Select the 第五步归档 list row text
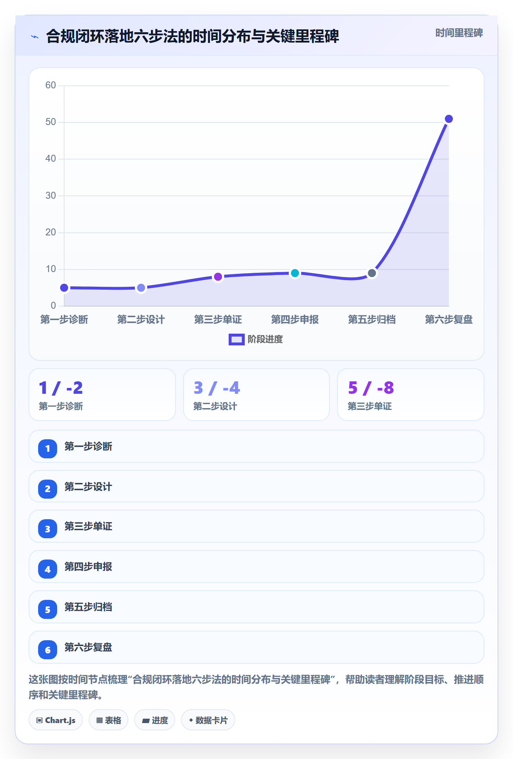 coord(88,607)
